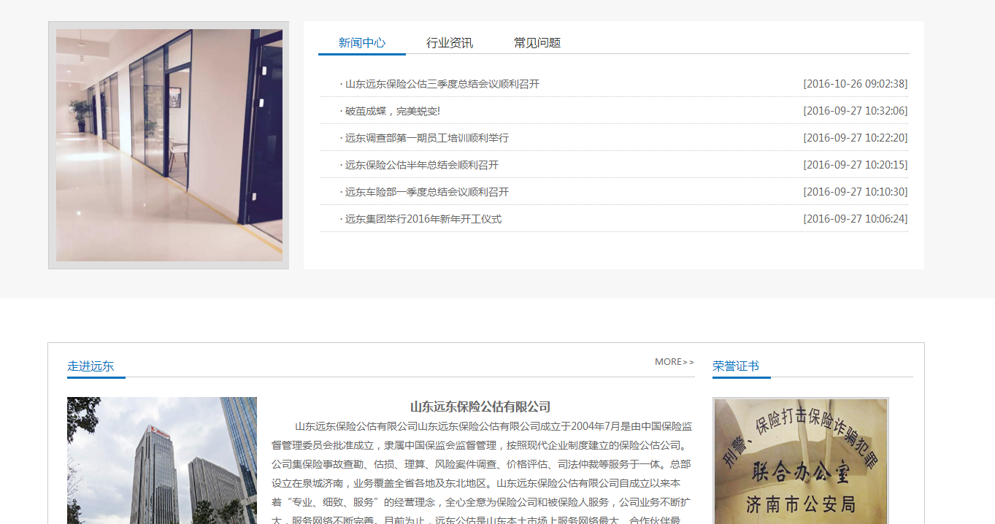Click the 荣誉证书 section heading
Screen dimensions: 995x524
point(736,366)
